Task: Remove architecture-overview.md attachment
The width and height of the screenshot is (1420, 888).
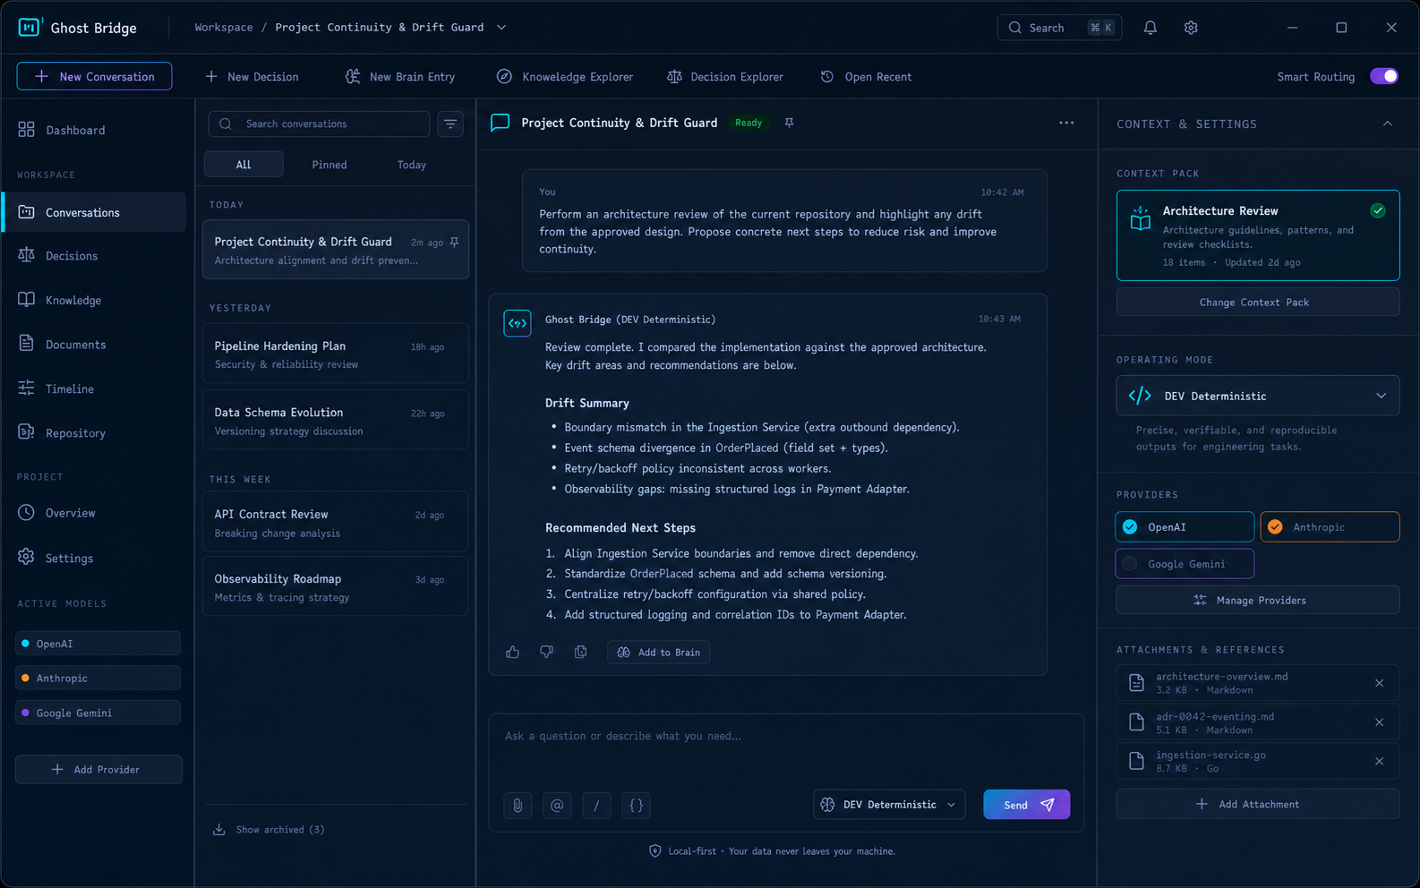Action: tap(1379, 683)
